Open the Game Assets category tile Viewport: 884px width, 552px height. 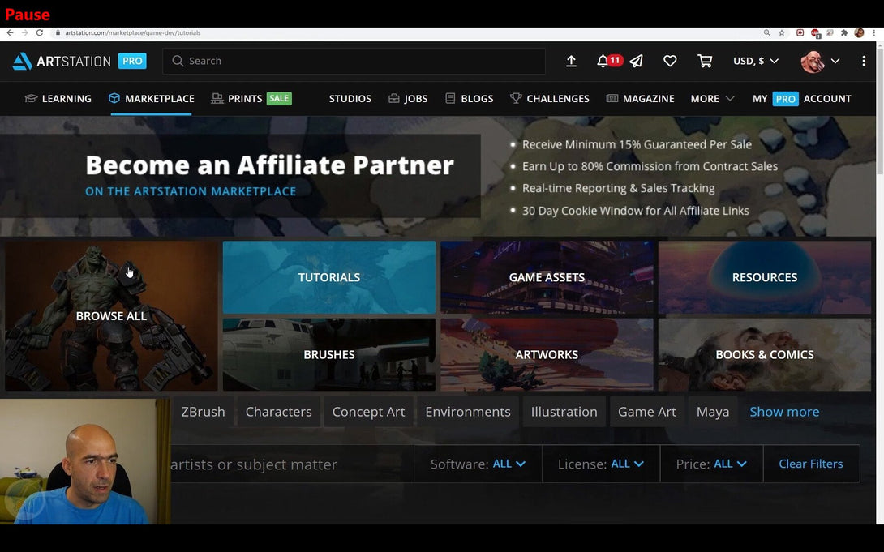[x=547, y=277]
